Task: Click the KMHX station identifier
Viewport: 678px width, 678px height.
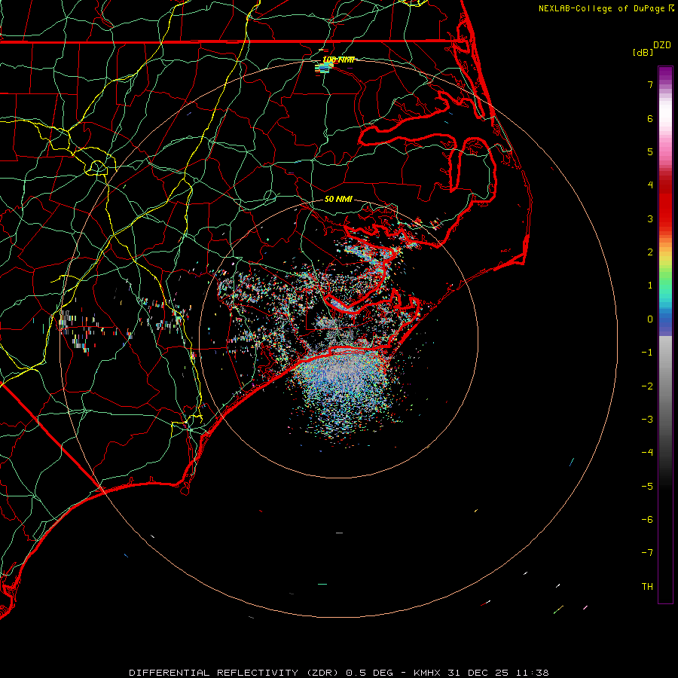Action: pos(427,673)
